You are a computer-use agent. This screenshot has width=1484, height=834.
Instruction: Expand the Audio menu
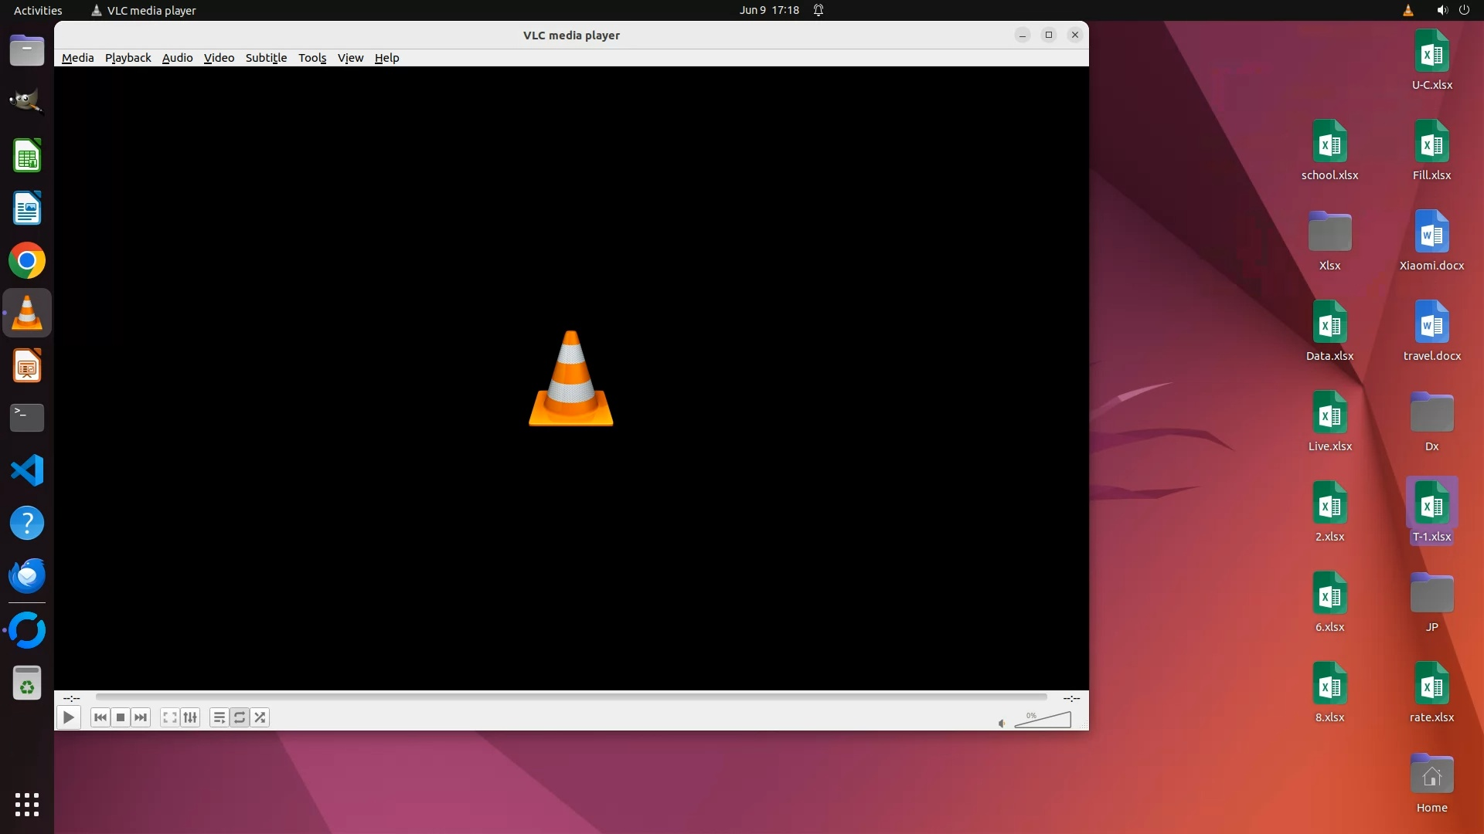(177, 58)
